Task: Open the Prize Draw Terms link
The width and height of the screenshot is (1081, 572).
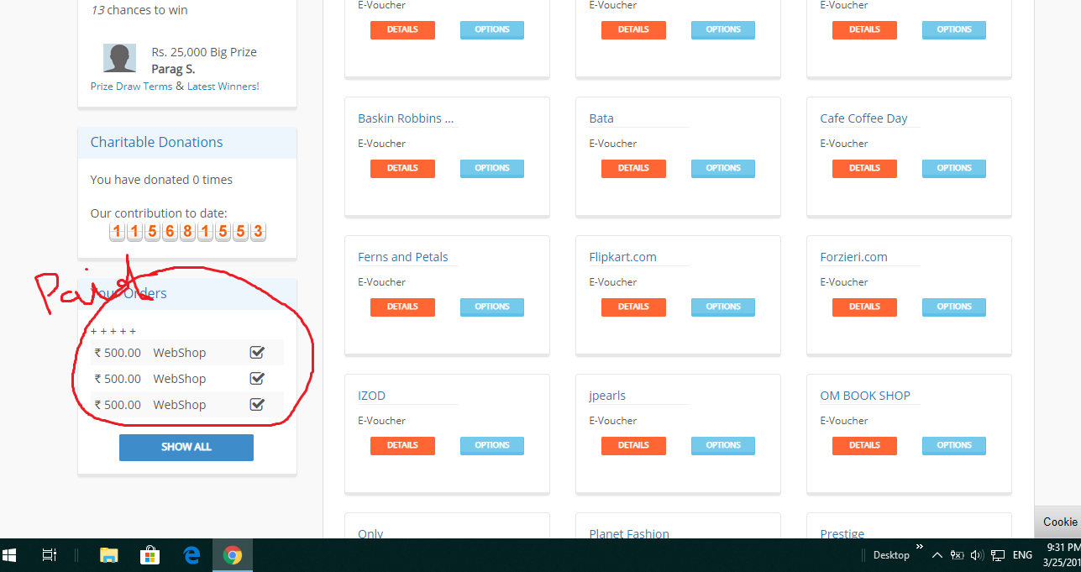Action: click(131, 87)
